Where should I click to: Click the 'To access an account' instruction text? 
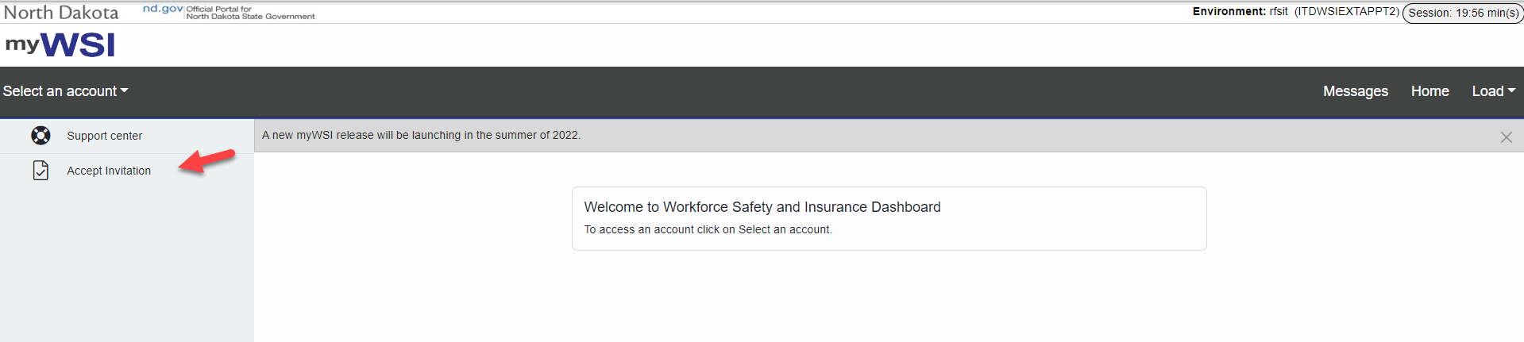[708, 229]
